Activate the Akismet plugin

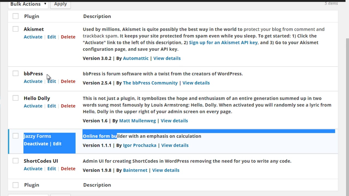[x=33, y=37]
